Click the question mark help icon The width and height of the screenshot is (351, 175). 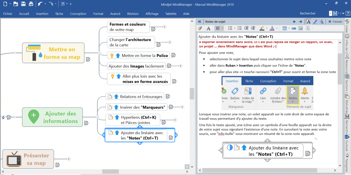63,3
